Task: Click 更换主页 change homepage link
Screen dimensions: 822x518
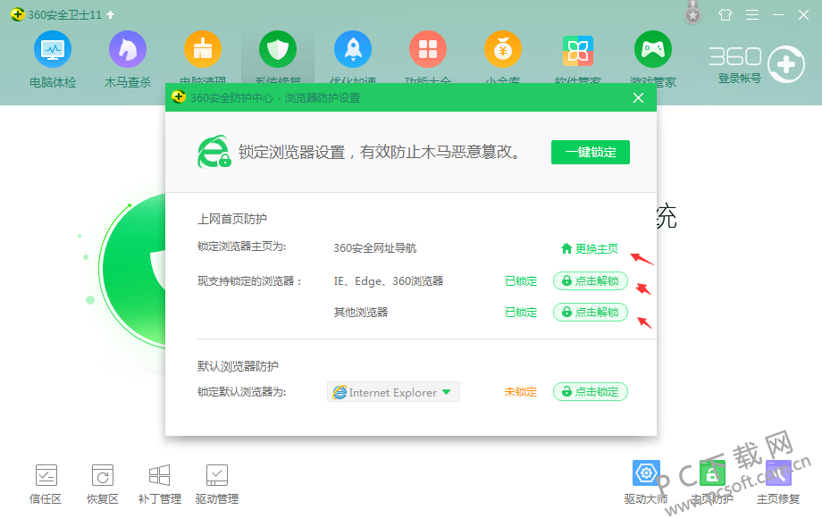Action: pyautogui.click(x=590, y=249)
